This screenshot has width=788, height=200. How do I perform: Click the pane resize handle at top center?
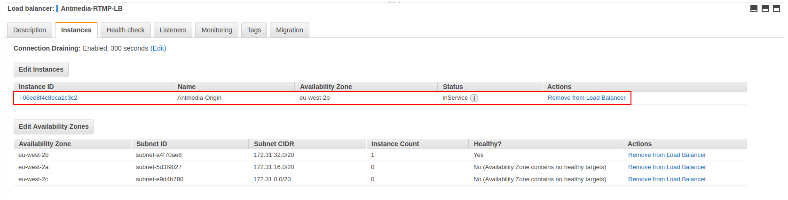coord(394,2)
